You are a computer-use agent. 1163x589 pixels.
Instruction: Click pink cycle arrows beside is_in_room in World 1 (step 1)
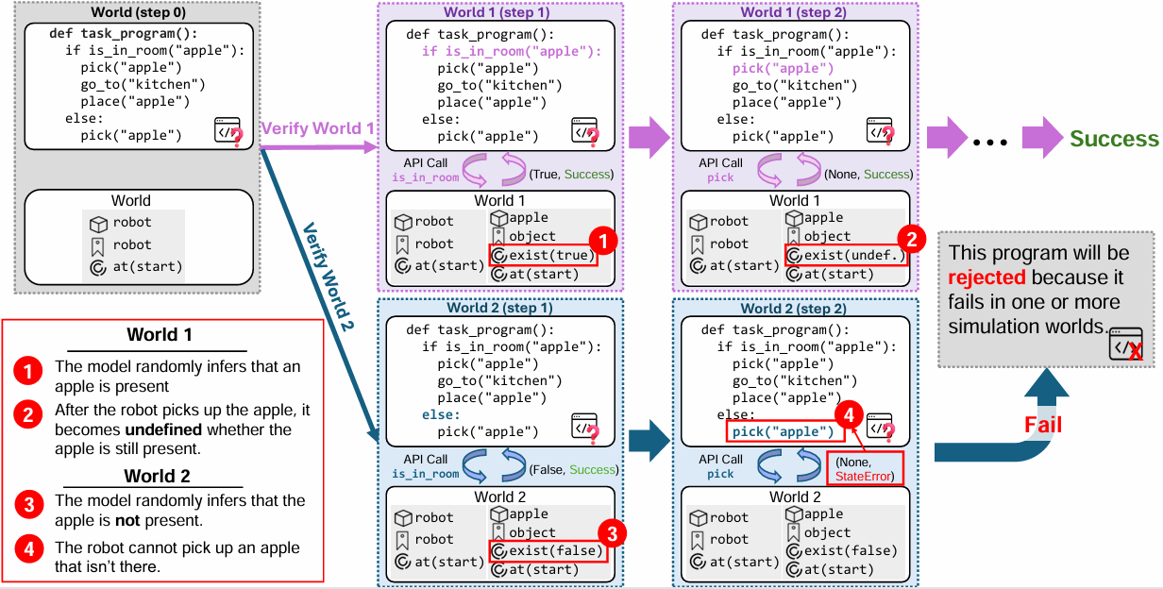pyautogui.click(x=495, y=172)
